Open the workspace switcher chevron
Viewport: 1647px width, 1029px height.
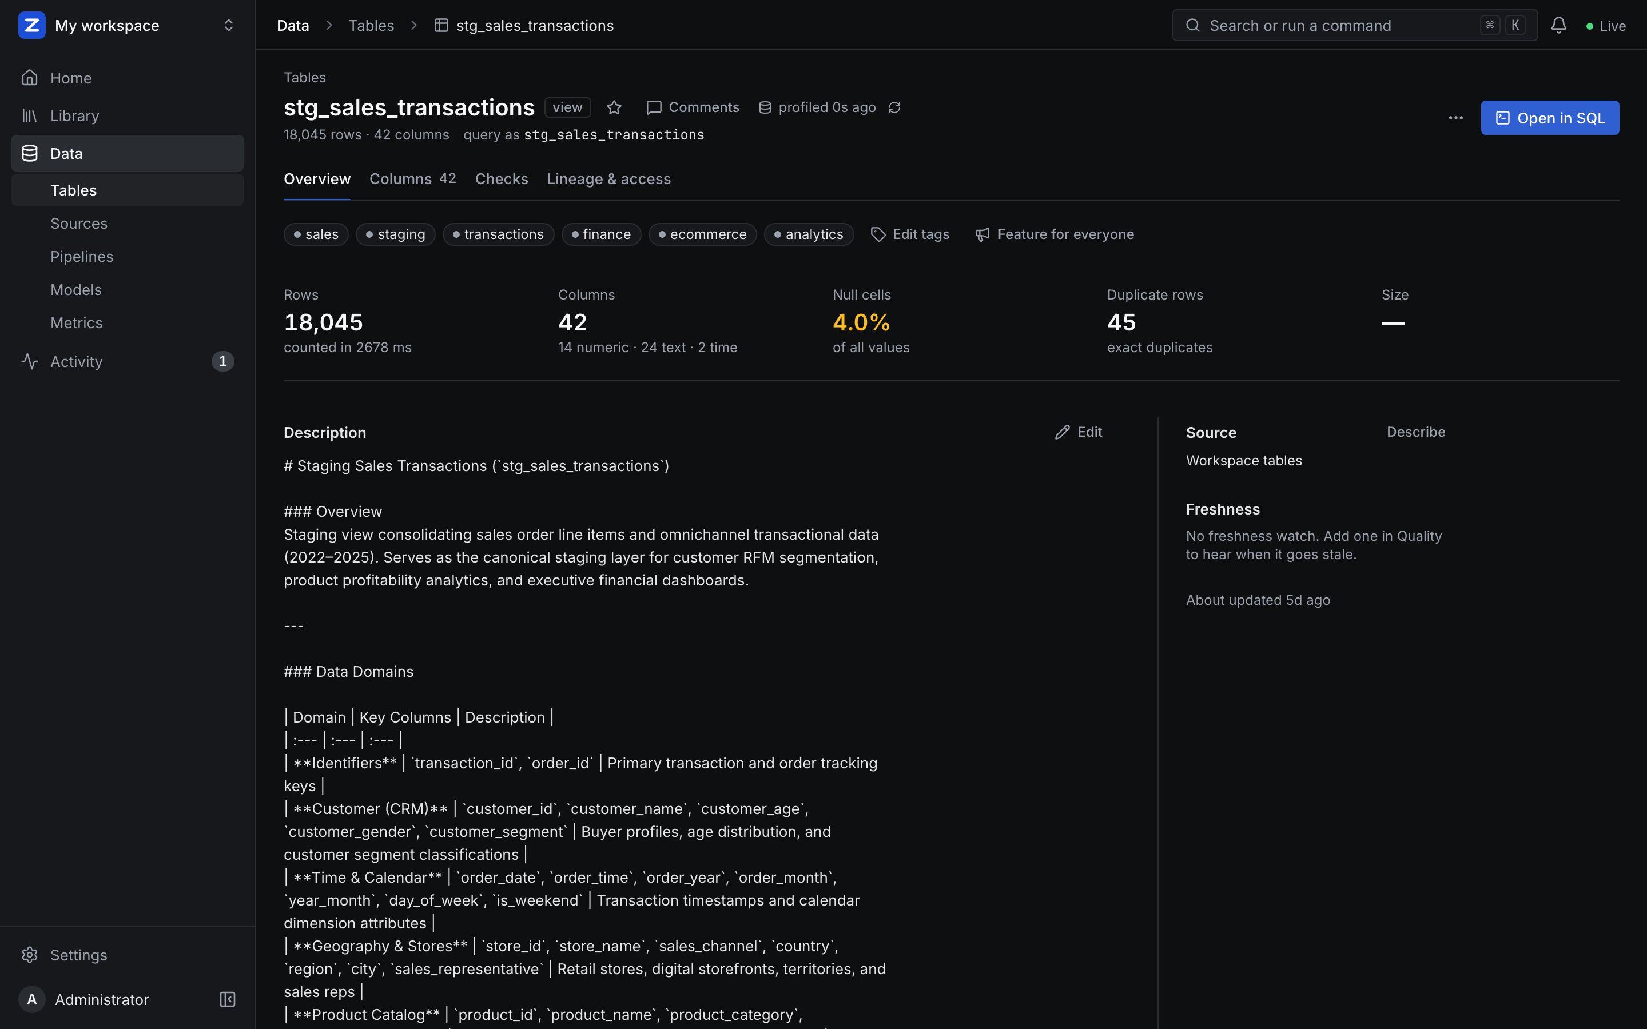pos(229,25)
